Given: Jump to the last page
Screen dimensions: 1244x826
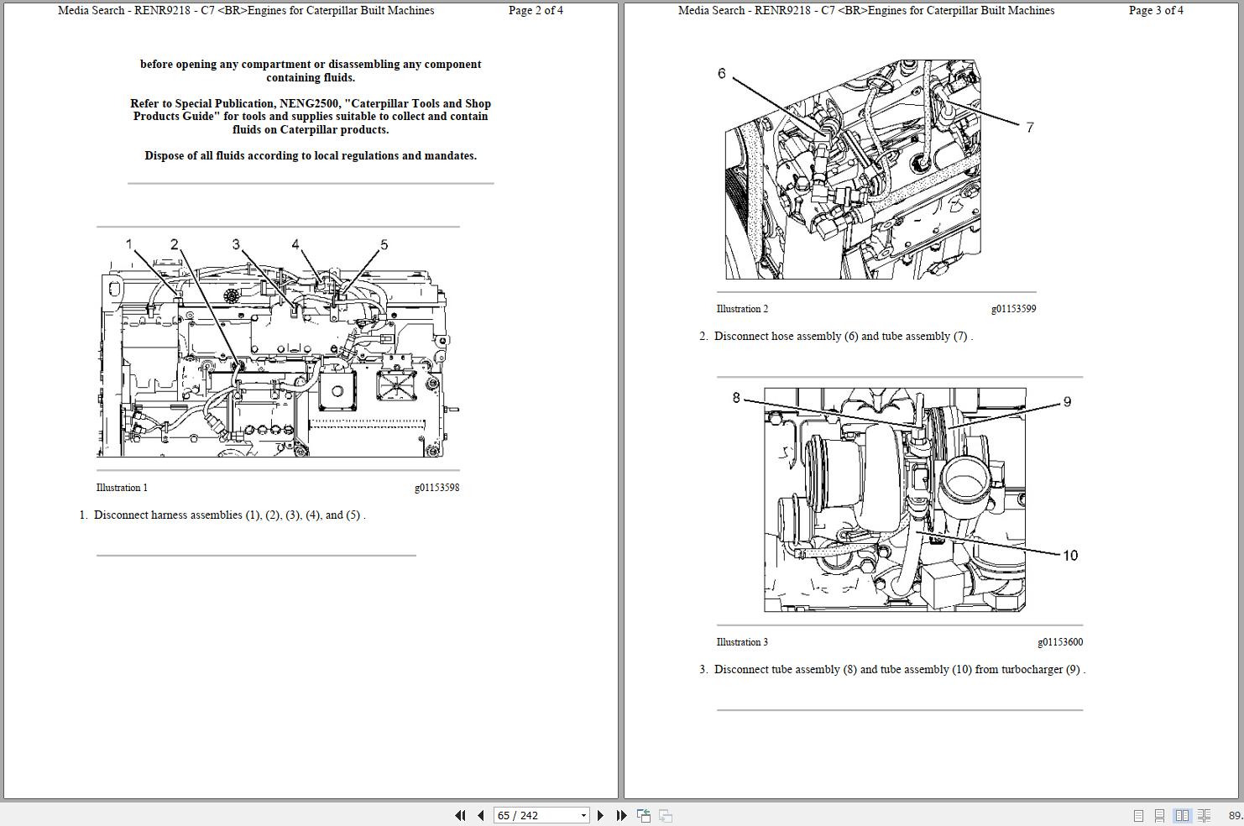Looking at the screenshot, I should 621,815.
